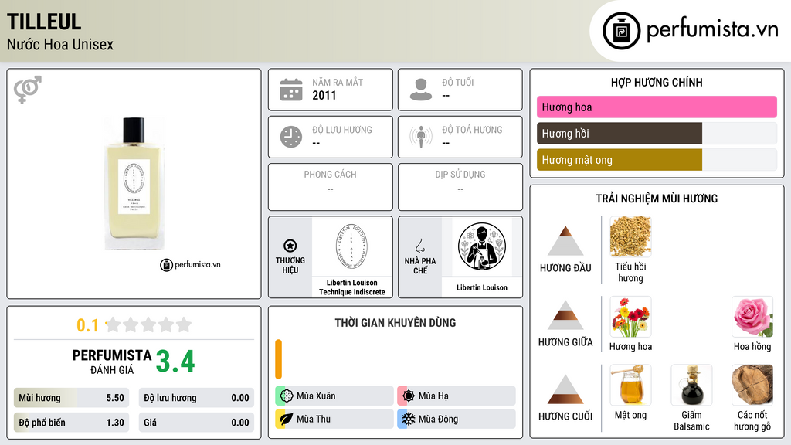The image size is (791, 445).
Task: Click the TILLEUL title heading
Action: pyautogui.click(x=44, y=22)
